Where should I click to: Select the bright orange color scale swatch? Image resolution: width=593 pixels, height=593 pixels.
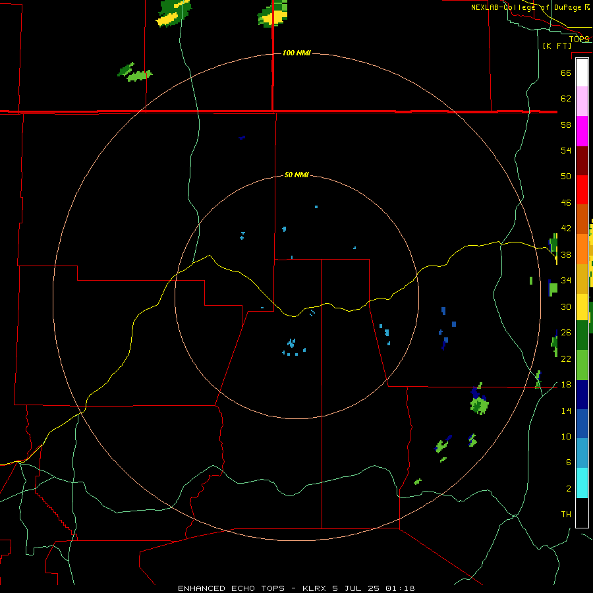(x=582, y=249)
